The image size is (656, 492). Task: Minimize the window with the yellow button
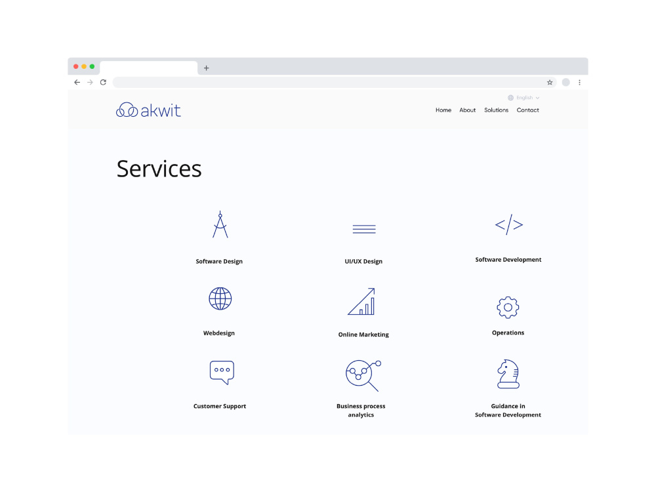click(84, 66)
